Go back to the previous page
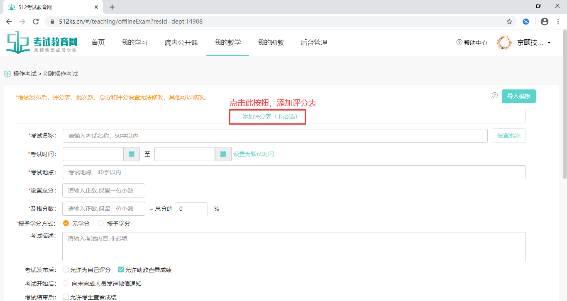The width and height of the screenshot is (567, 301). tap(9, 22)
